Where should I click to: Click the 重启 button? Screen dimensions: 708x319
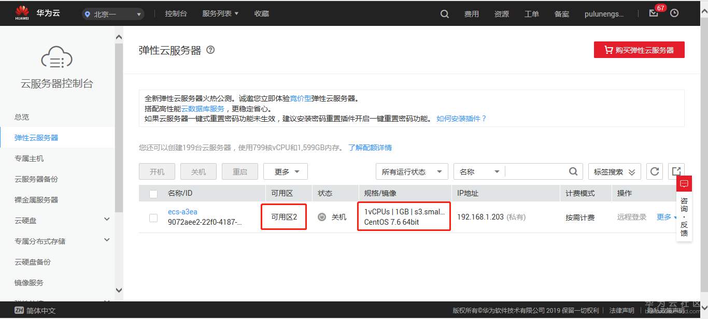pos(240,171)
